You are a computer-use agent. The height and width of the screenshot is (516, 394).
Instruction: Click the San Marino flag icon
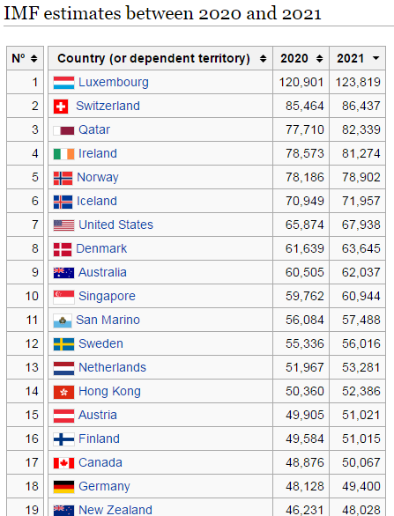pyautogui.click(x=63, y=321)
